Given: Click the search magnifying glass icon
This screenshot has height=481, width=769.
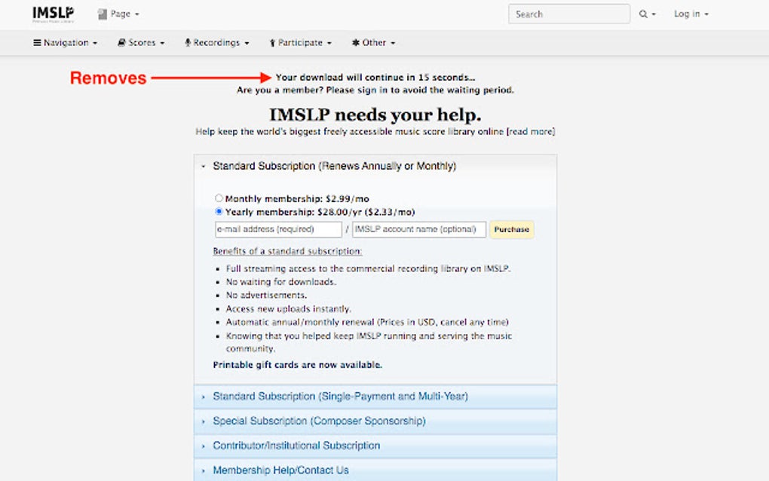Looking at the screenshot, I should click(x=642, y=14).
